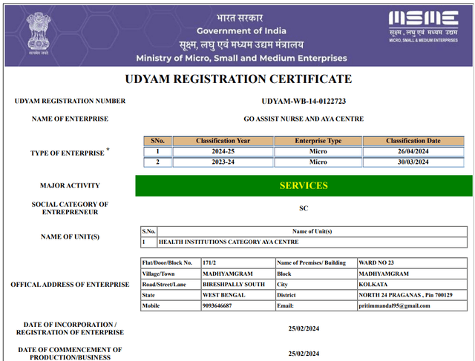Image resolution: width=475 pixels, height=361 pixels.
Task: Click the Road/Street/Lane field label
Action: pos(164,285)
